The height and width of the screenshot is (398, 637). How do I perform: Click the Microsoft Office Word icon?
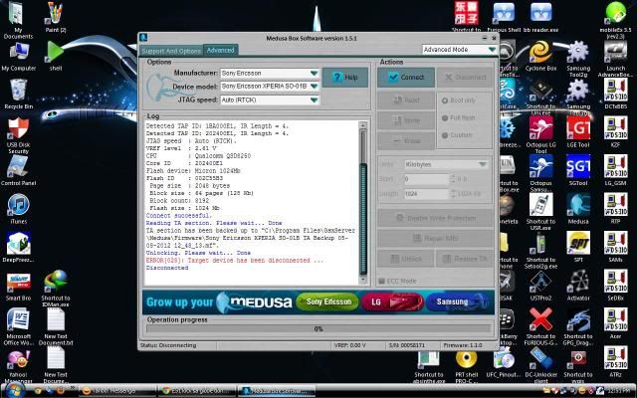point(18,327)
